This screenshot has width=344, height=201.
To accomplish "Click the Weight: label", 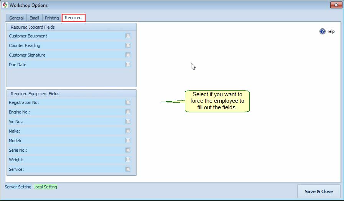I will click(16, 160).
